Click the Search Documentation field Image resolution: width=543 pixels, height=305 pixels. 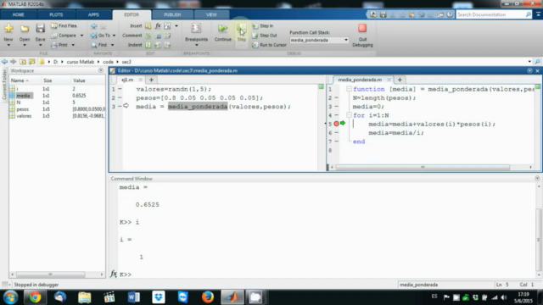[x=490, y=14]
